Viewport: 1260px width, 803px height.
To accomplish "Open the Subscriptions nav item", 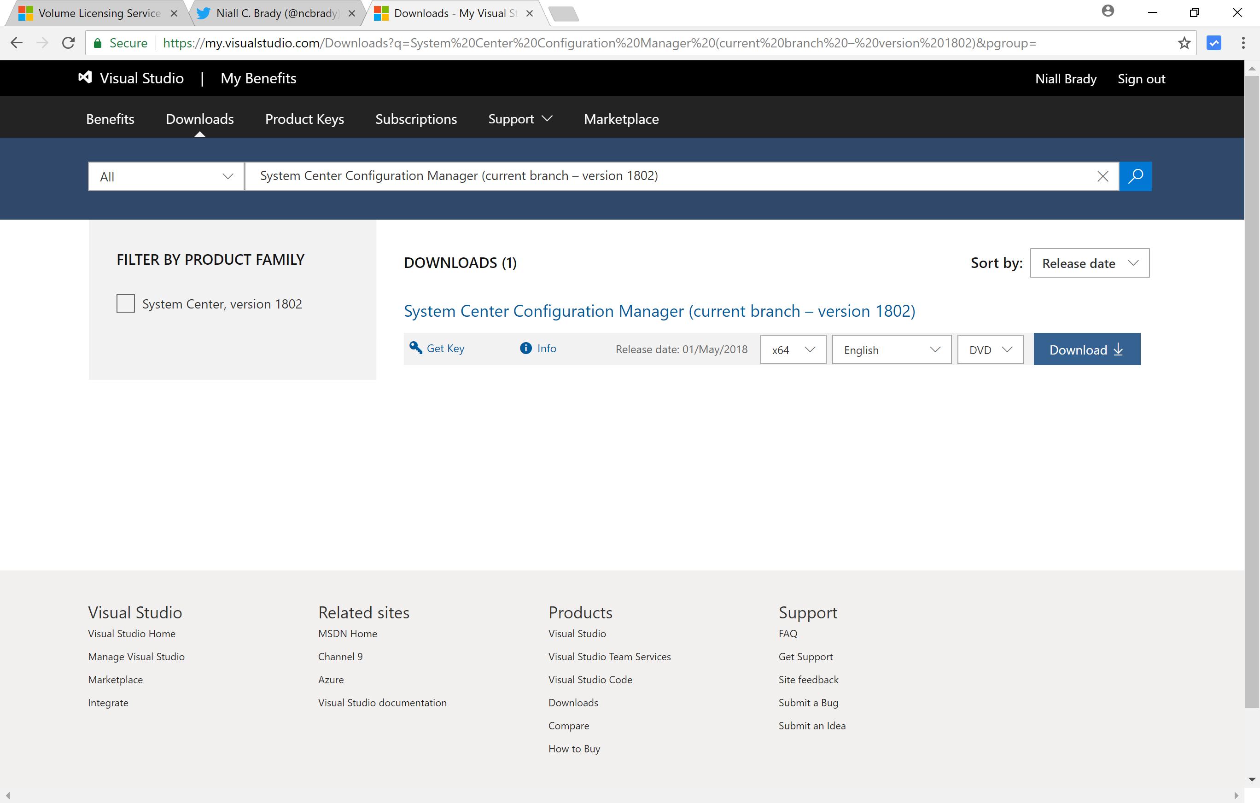I will (x=416, y=119).
